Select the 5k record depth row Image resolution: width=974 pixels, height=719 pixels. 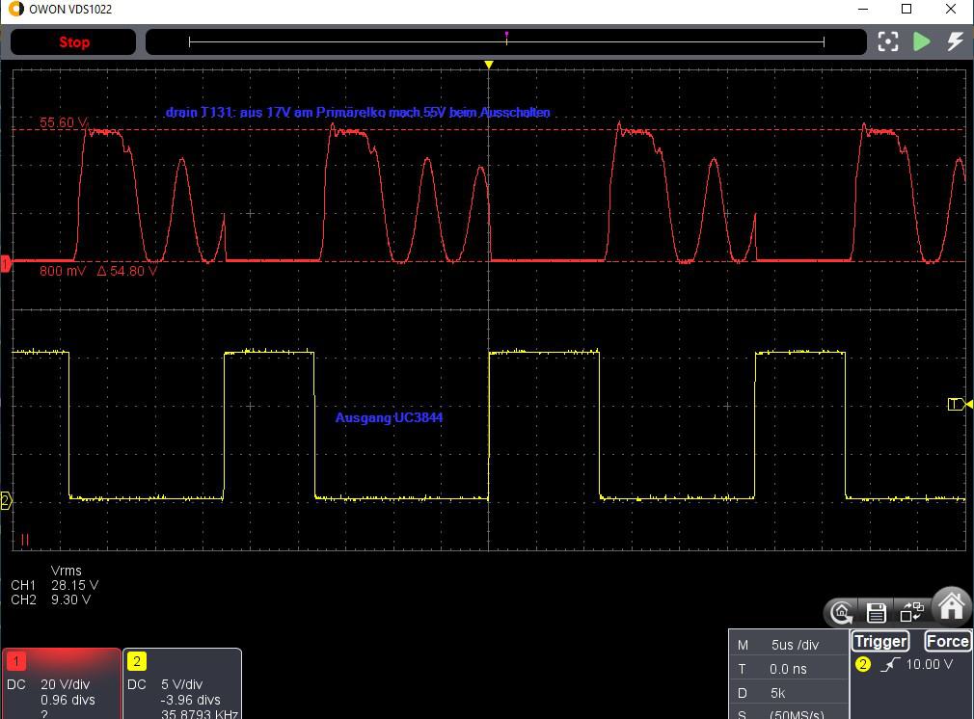[x=778, y=692]
